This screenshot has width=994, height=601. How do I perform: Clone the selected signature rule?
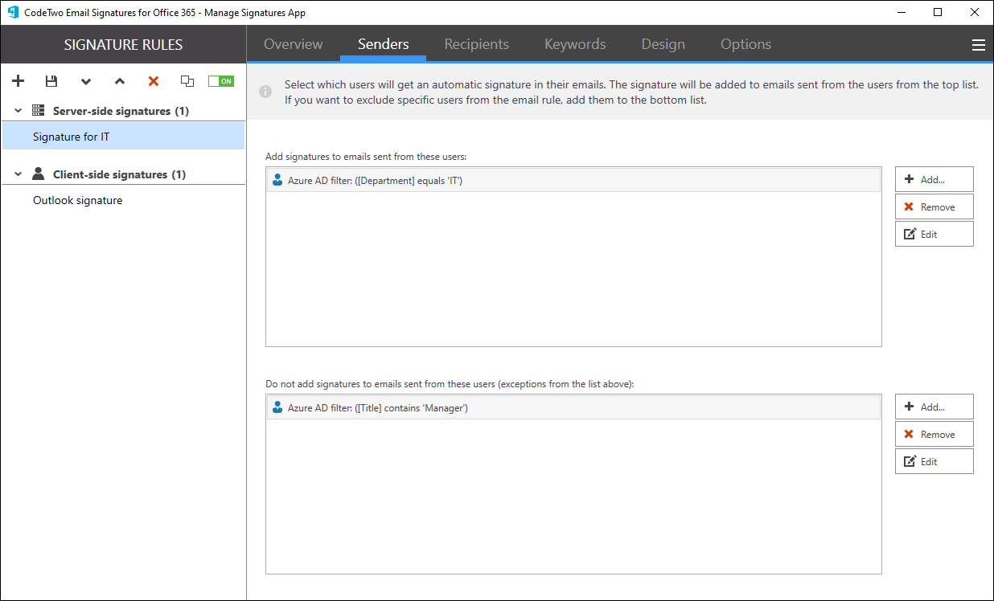click(187, 81)
